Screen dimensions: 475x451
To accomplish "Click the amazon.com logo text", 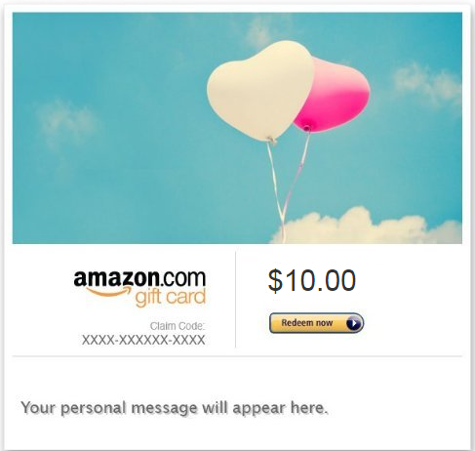I will 139,278.
